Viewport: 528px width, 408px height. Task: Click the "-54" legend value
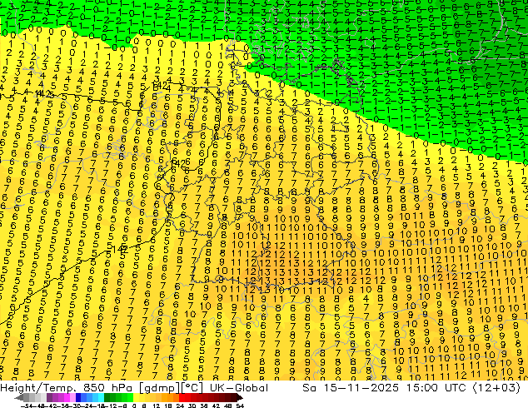27,406
